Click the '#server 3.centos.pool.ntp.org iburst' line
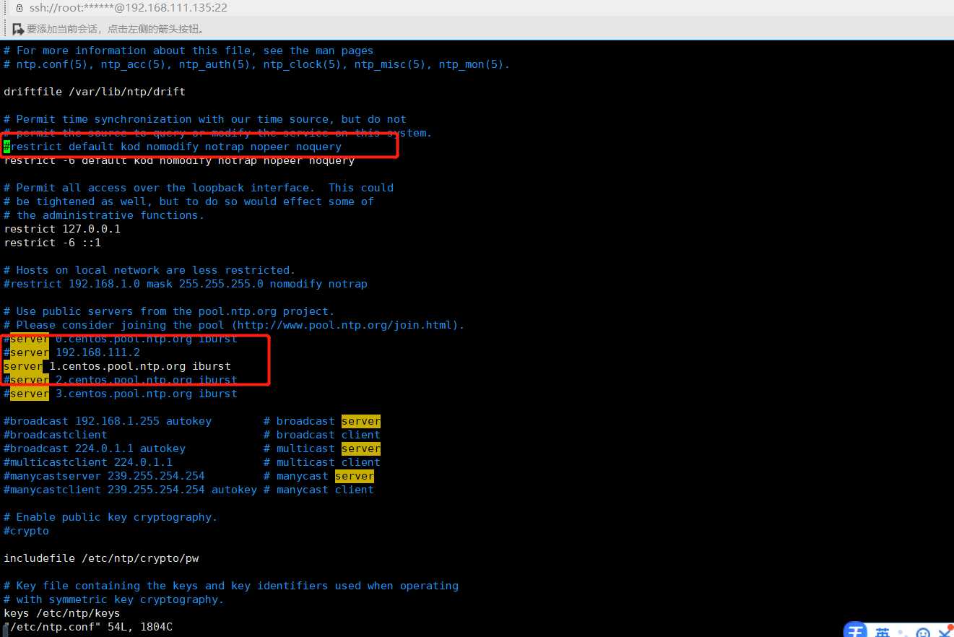Screen dimensions: 954x637 pos(121,394)
